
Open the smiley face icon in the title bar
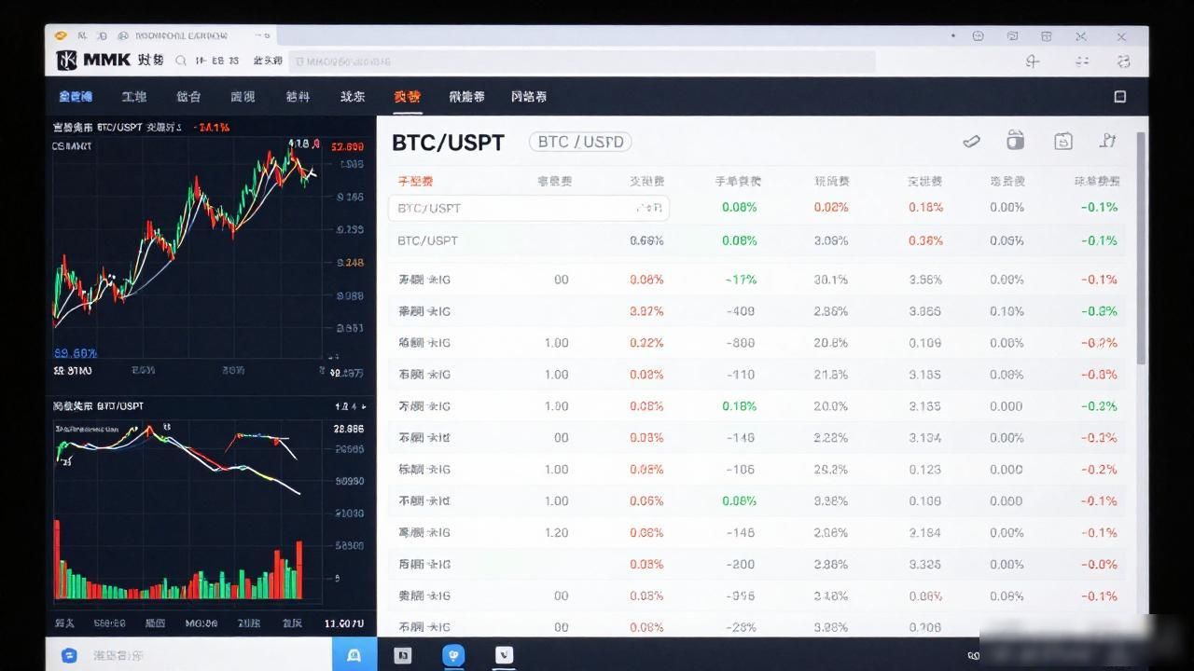(x=978, y=36)
